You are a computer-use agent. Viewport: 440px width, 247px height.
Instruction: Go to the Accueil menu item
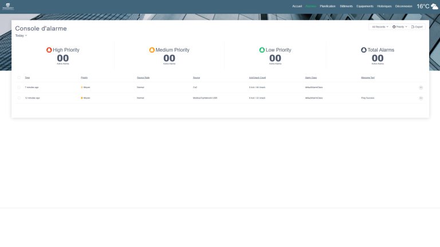coord(297,6)
